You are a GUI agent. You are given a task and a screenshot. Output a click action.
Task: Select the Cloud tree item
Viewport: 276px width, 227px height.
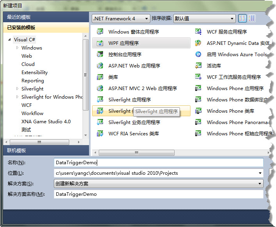28,64
